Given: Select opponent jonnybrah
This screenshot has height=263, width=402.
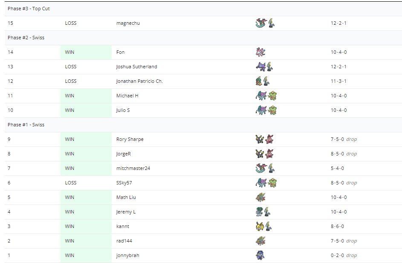Looking at the screenshot, I should [x=127, y=255].
